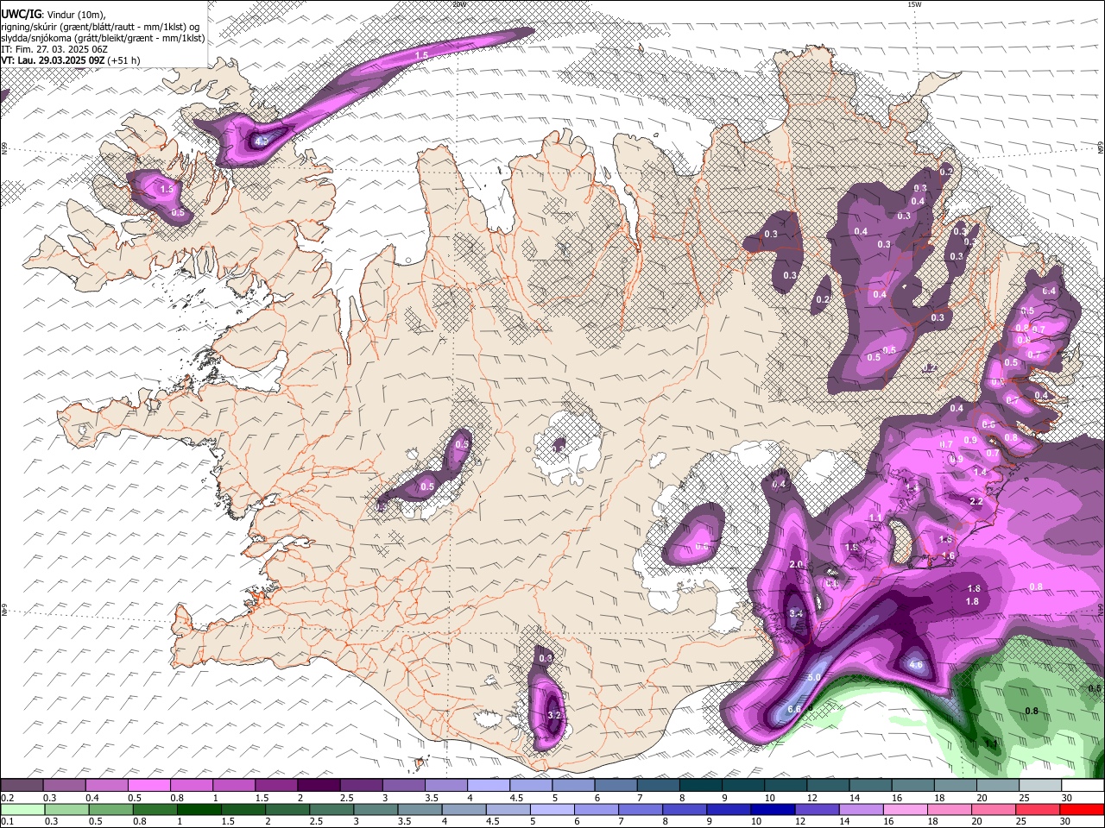
Task: Click the '3.4' precipitation value on the map
Action: pos(796,613)
